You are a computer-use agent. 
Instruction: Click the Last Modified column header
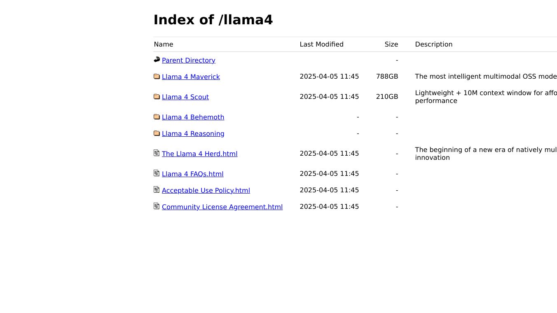click(x=321, y=44)
